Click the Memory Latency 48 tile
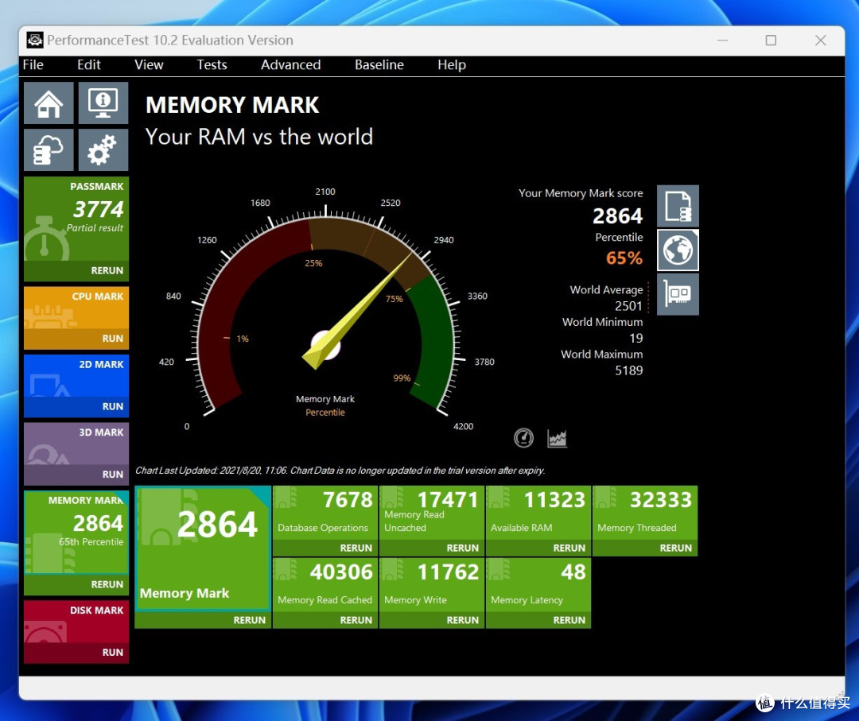The width and height of the screenshot is (859, 721). pos(538,585)
